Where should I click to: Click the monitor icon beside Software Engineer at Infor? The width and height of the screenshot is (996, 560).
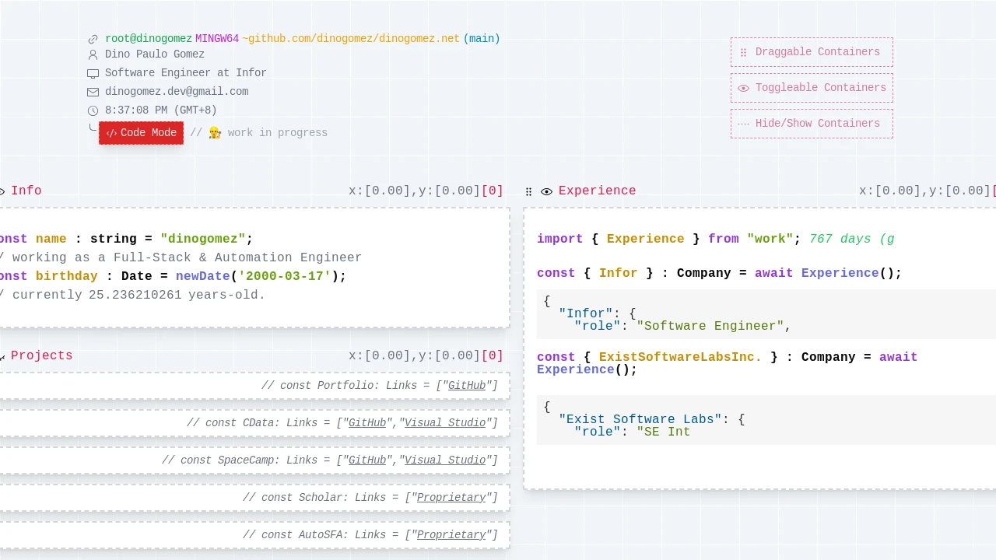[93, 73]
